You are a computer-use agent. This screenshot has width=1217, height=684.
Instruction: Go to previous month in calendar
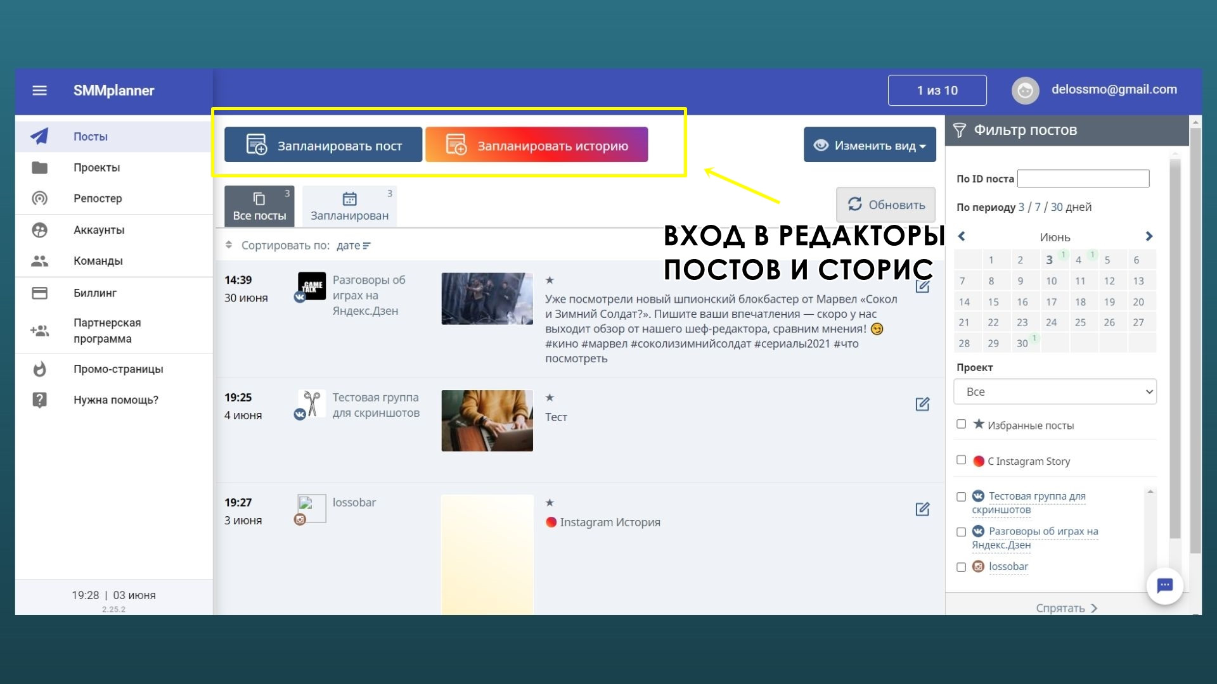[x=962, y=236]
